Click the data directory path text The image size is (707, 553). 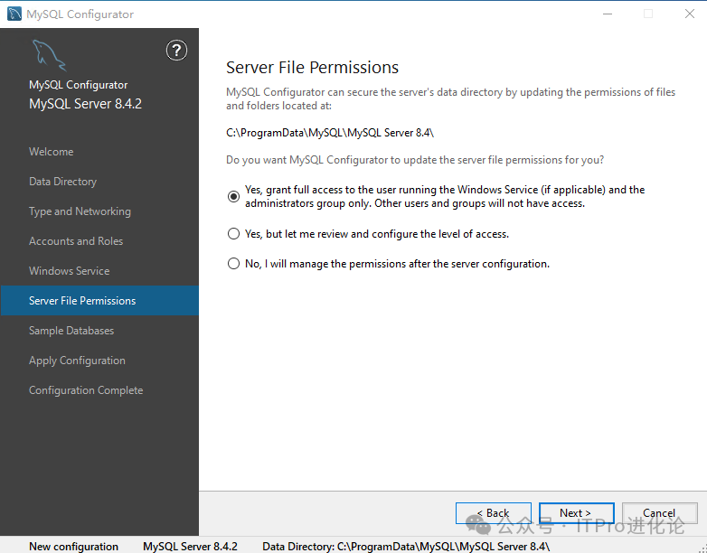point(330,133)
